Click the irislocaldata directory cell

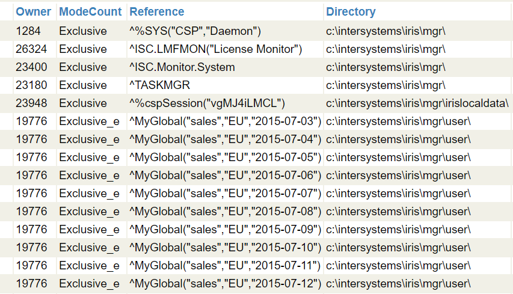417,103
